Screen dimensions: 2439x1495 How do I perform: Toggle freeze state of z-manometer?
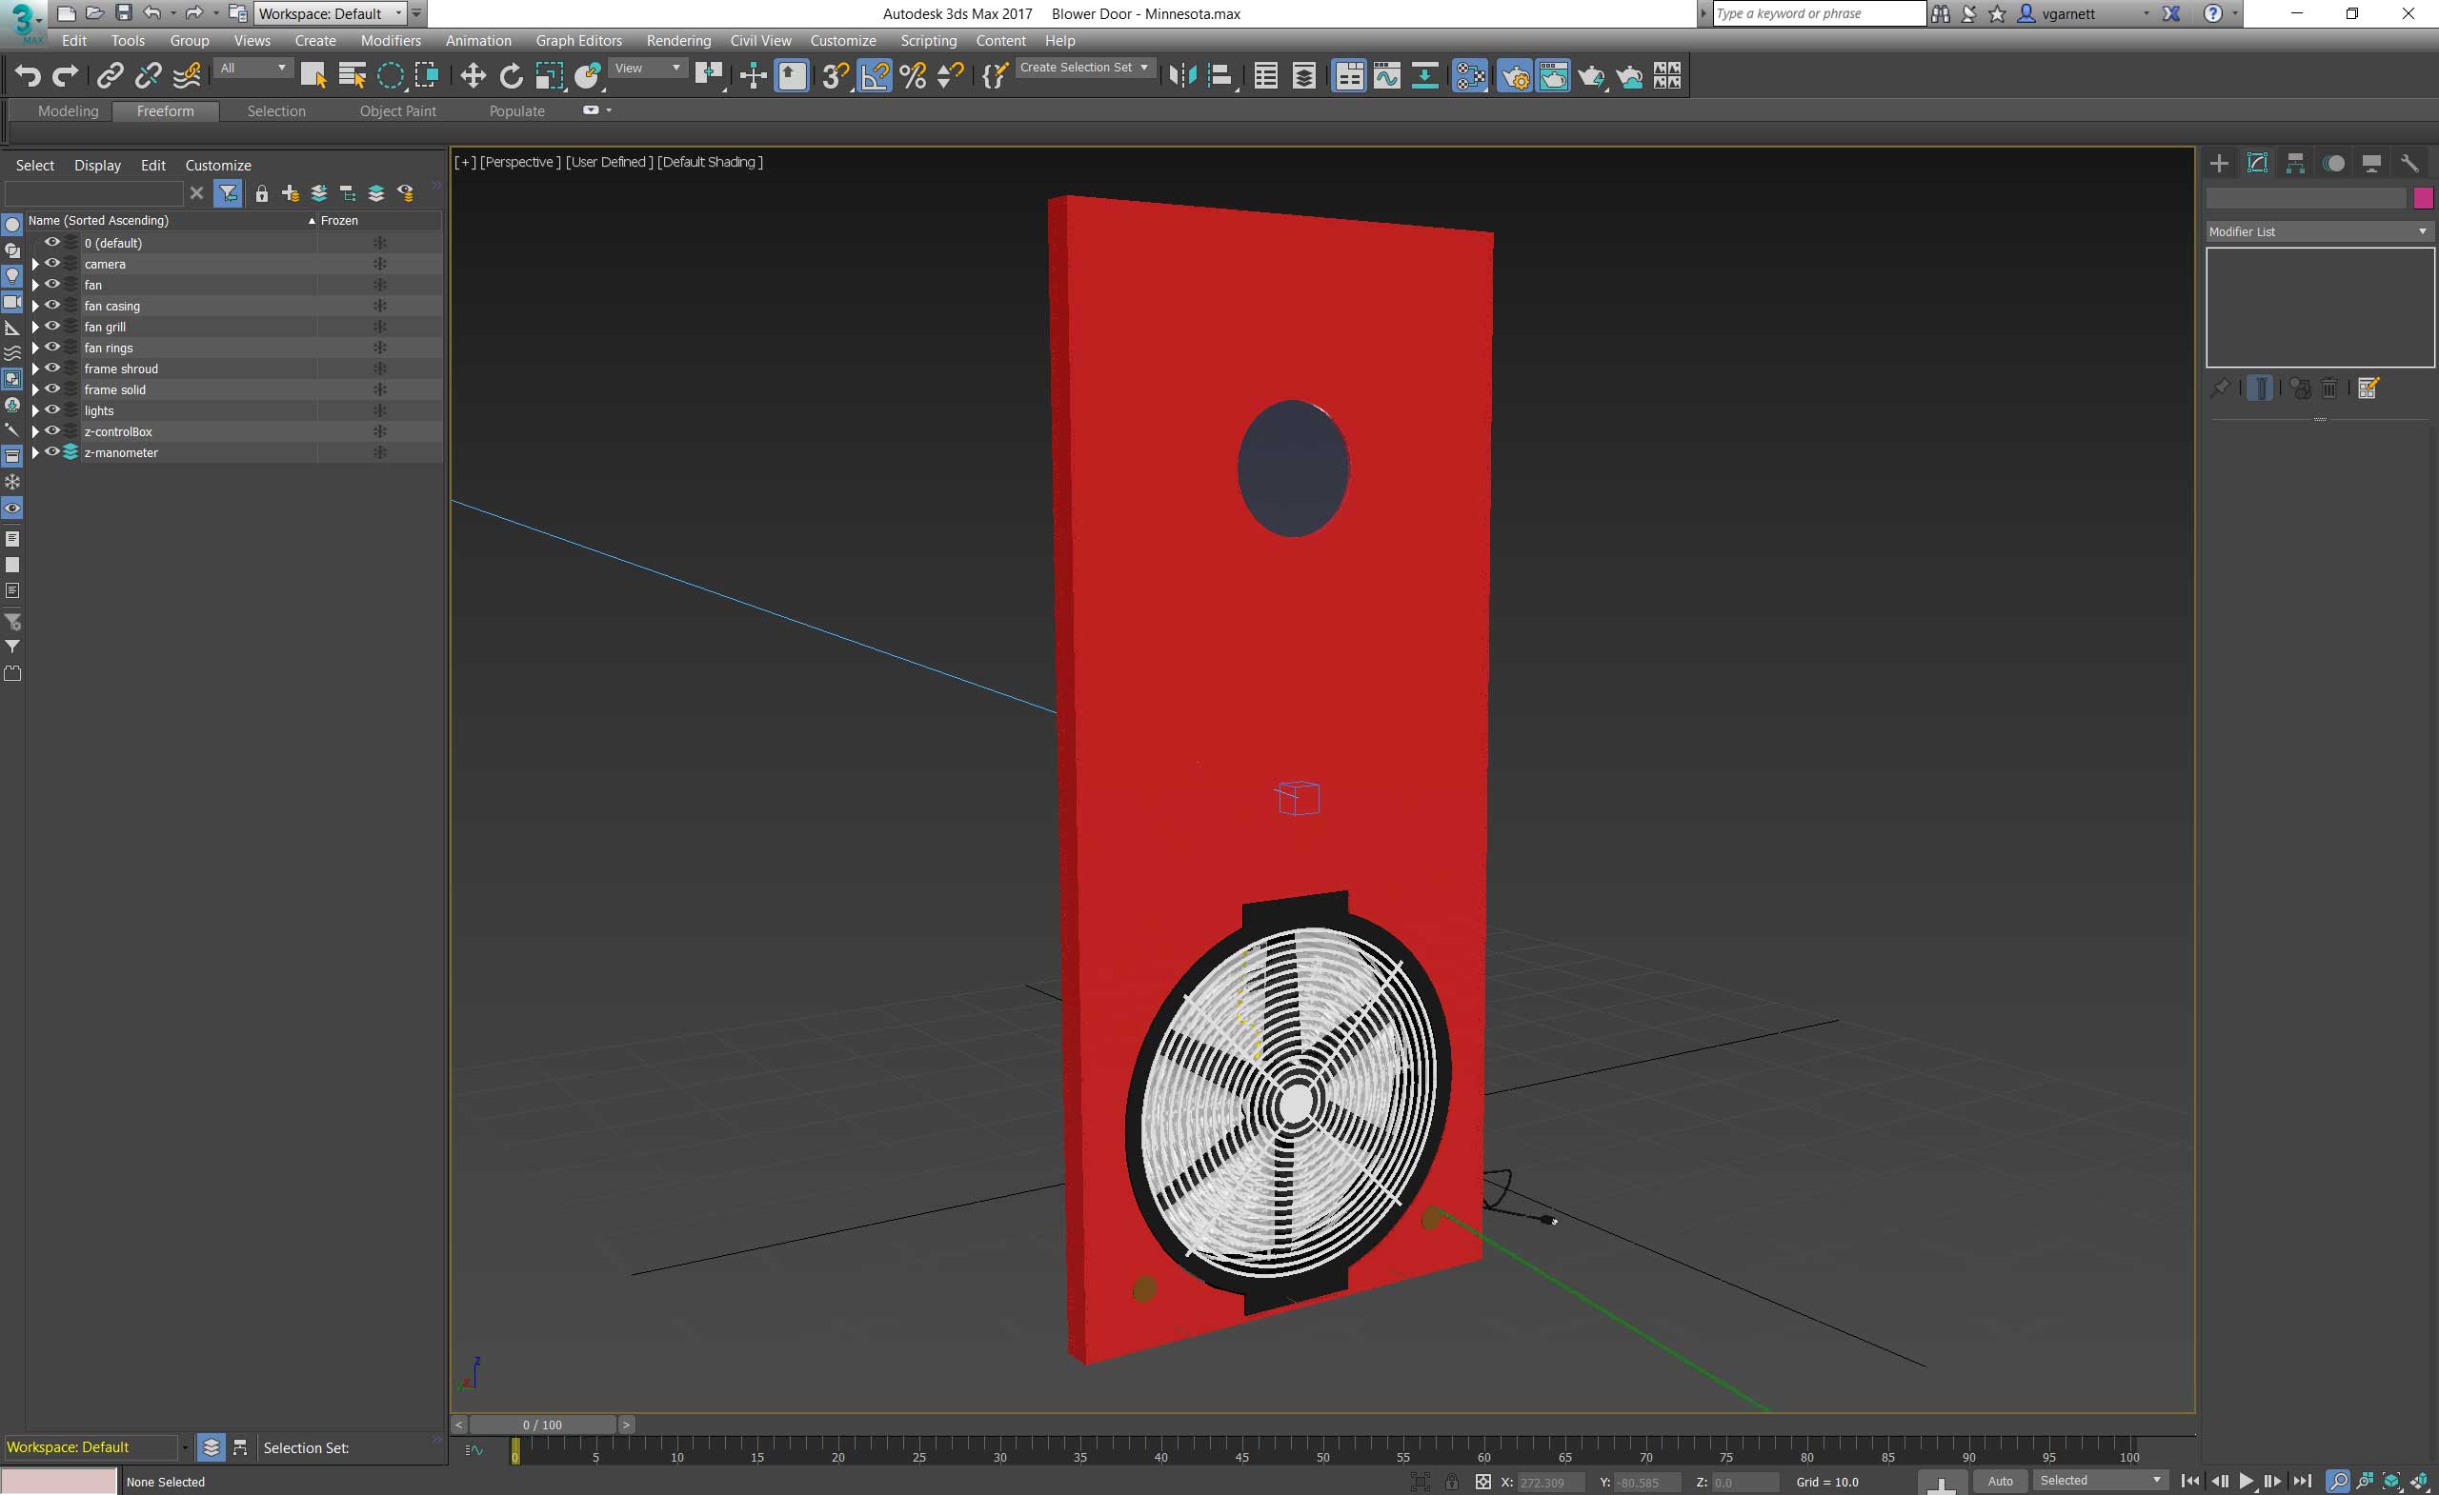click(x=380, y=452)
